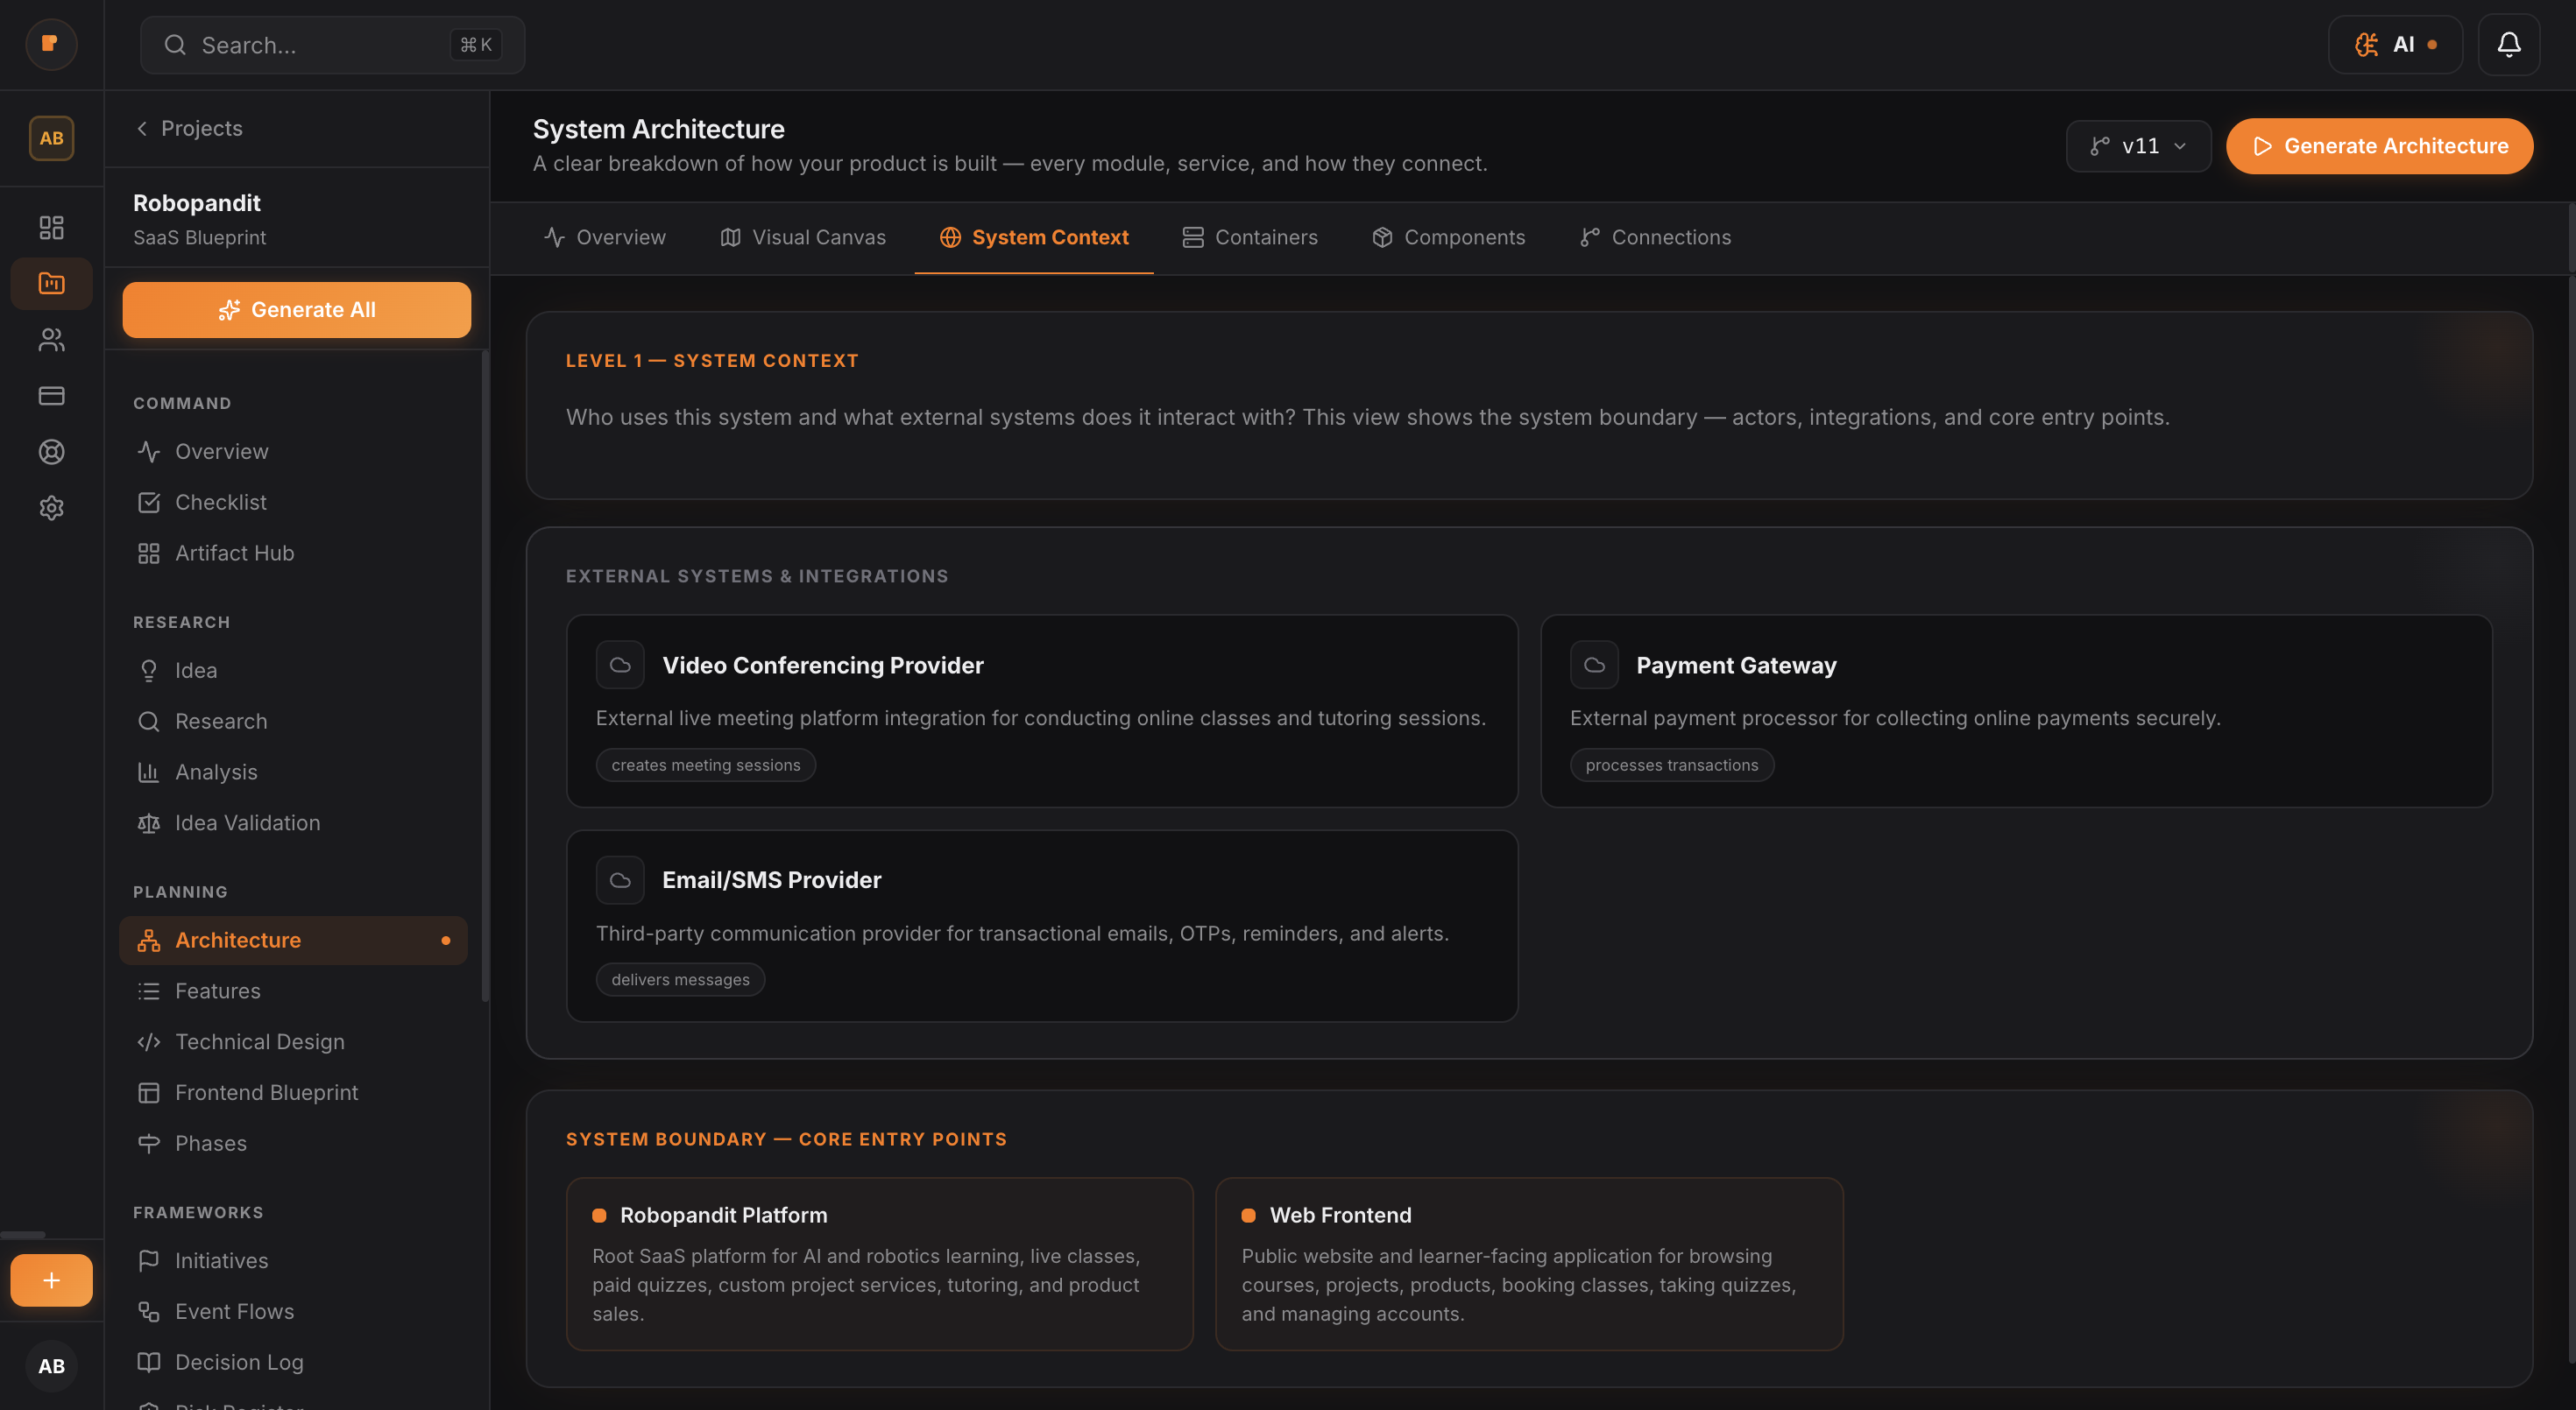Click the orange status dot on Robopandit Platform
2576x1410 pixels.
(x=600, y=1215)
